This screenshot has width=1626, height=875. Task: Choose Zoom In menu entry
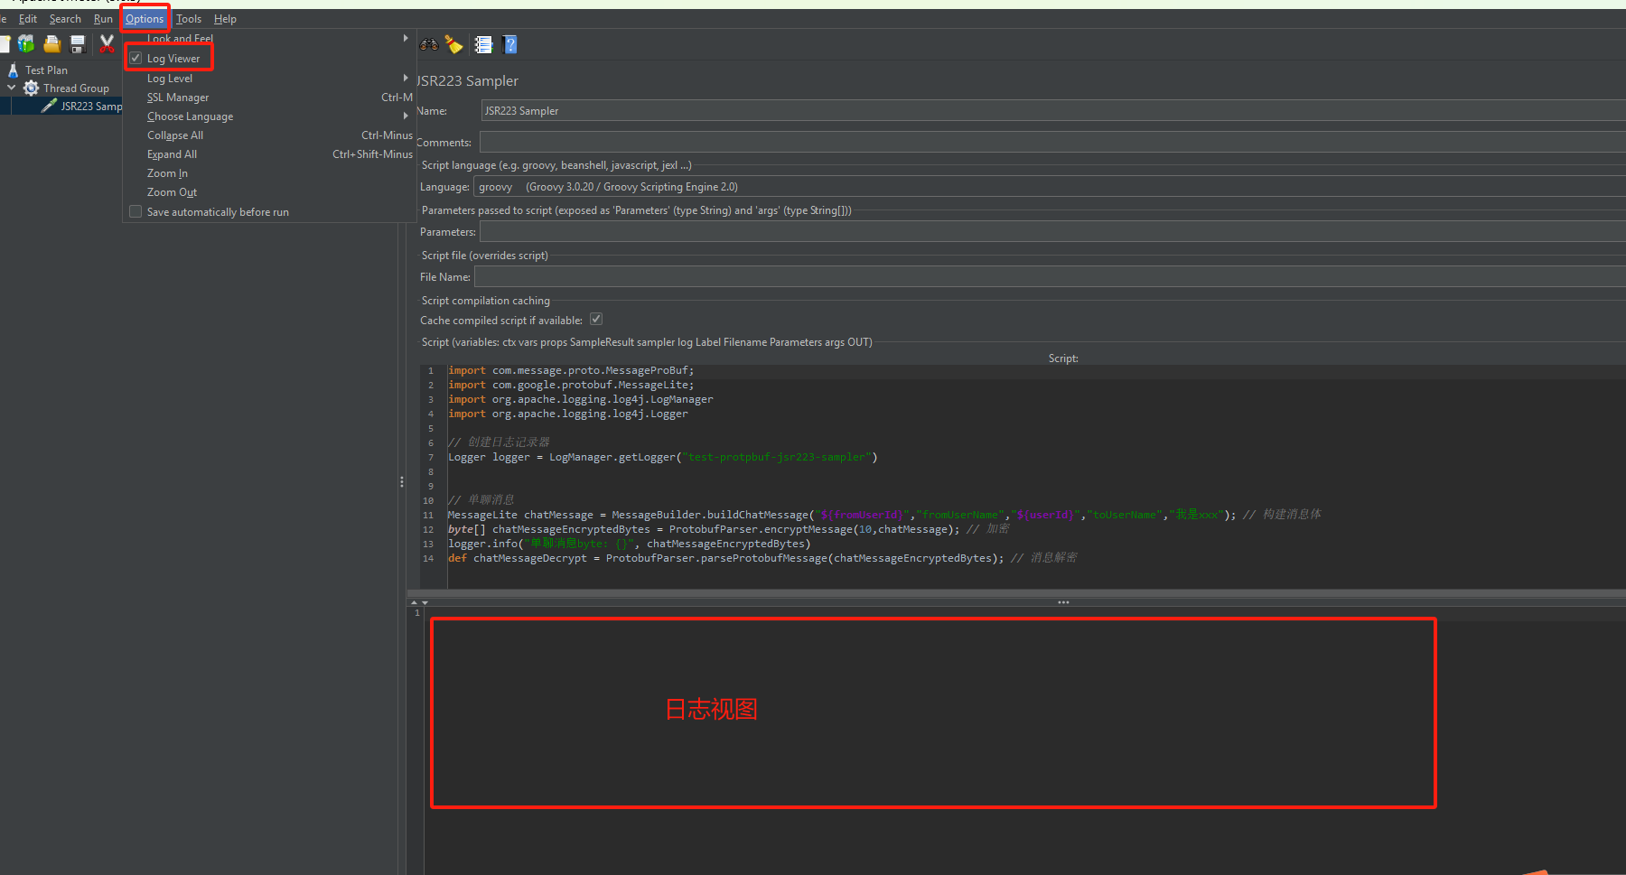point(269,172)
